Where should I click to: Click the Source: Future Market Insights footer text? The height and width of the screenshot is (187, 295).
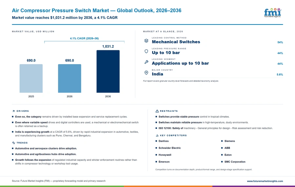click(59, 181)
